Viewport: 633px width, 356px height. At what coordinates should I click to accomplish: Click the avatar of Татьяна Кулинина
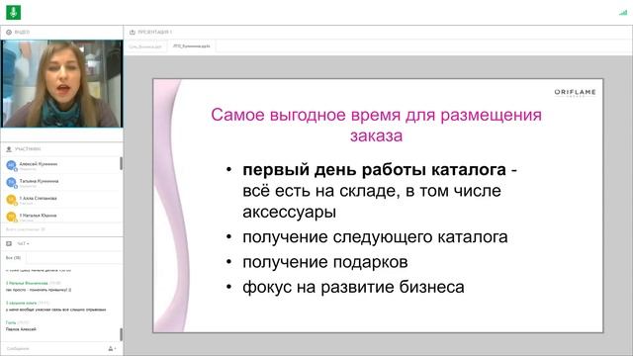click(x=11, y=182)
